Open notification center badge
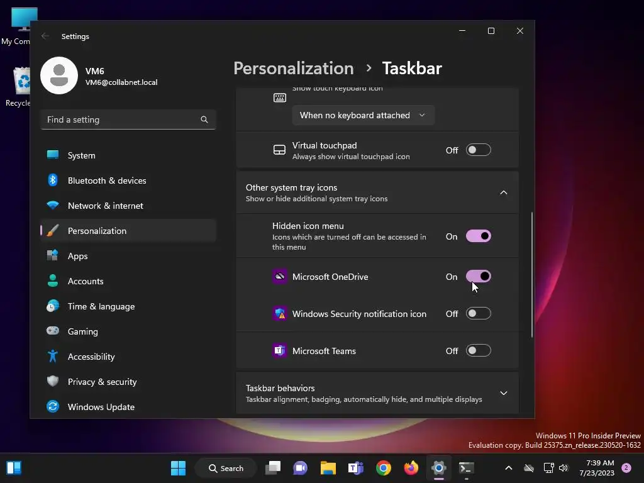 [626, 468]
